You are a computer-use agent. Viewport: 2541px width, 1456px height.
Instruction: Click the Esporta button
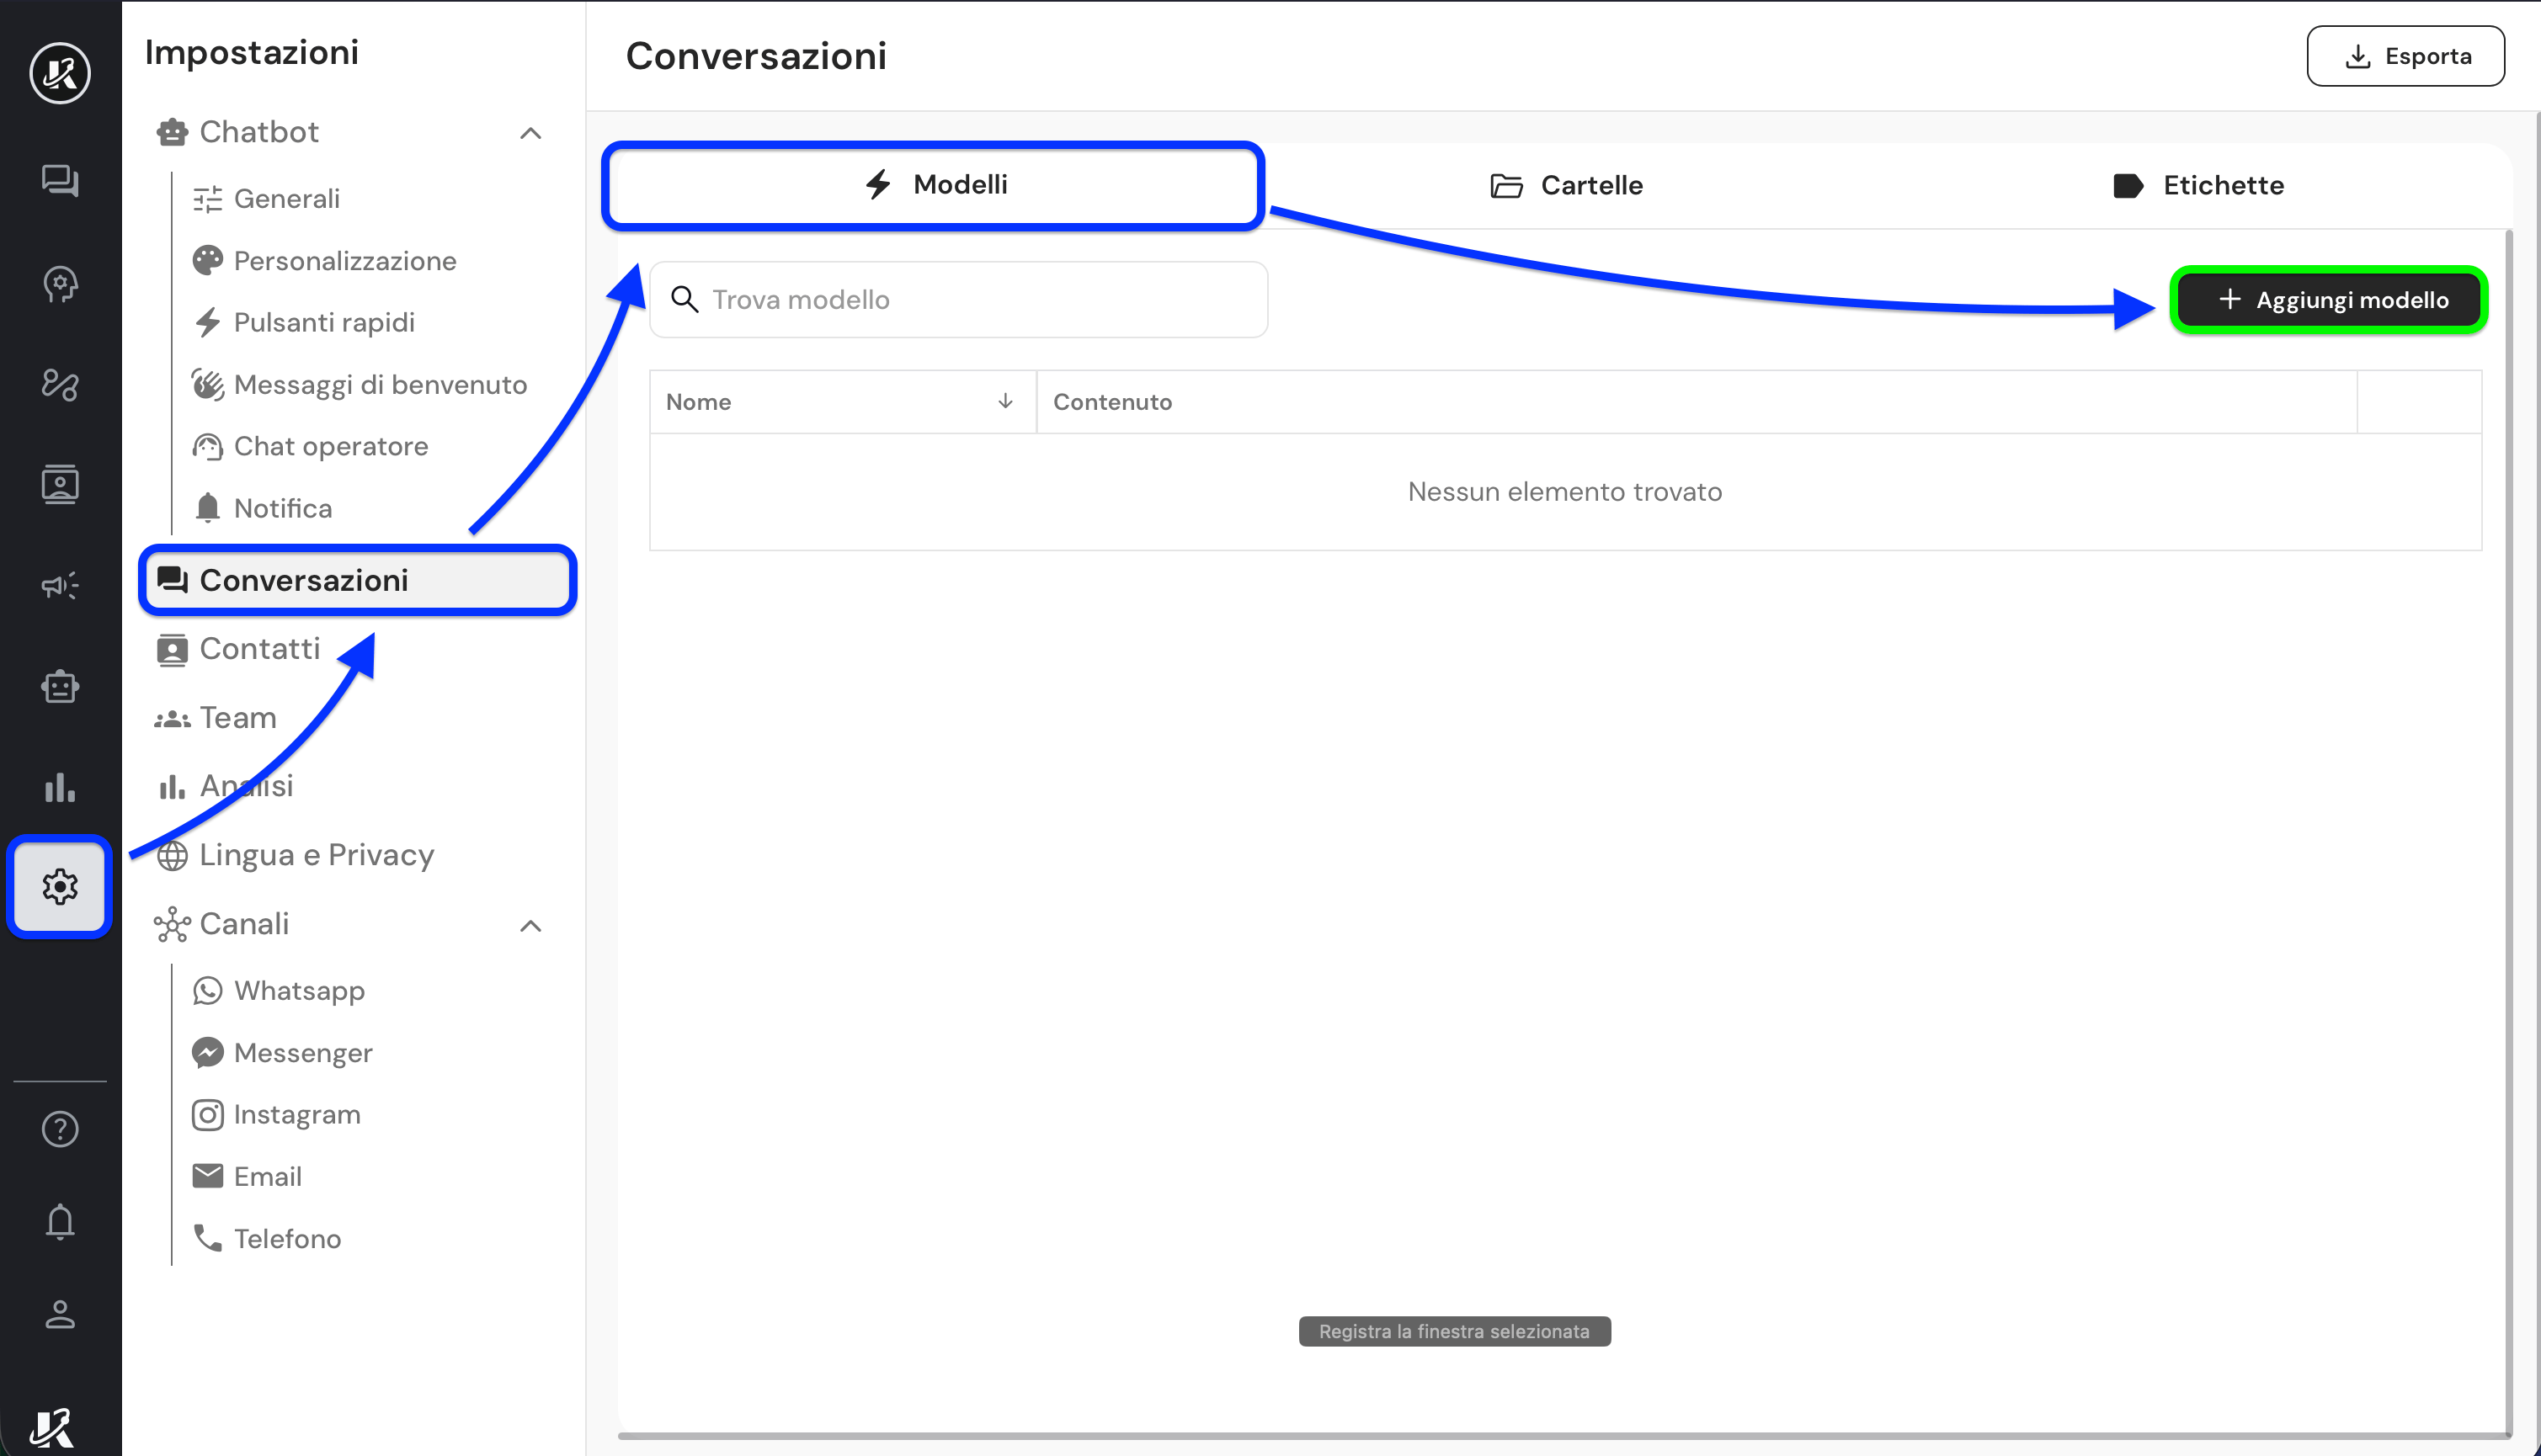[x=2405, y=56]
